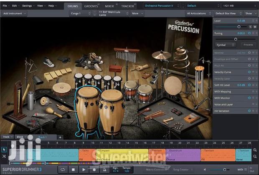Select the pandeiro drum beside congas
The width and height of the screenshot is (259, 175).
tap(61, 89)
